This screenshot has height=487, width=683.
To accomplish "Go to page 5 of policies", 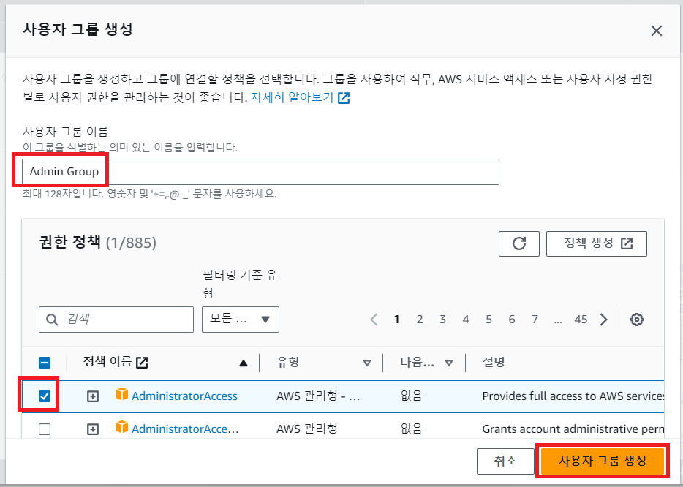I will [488, 320].
